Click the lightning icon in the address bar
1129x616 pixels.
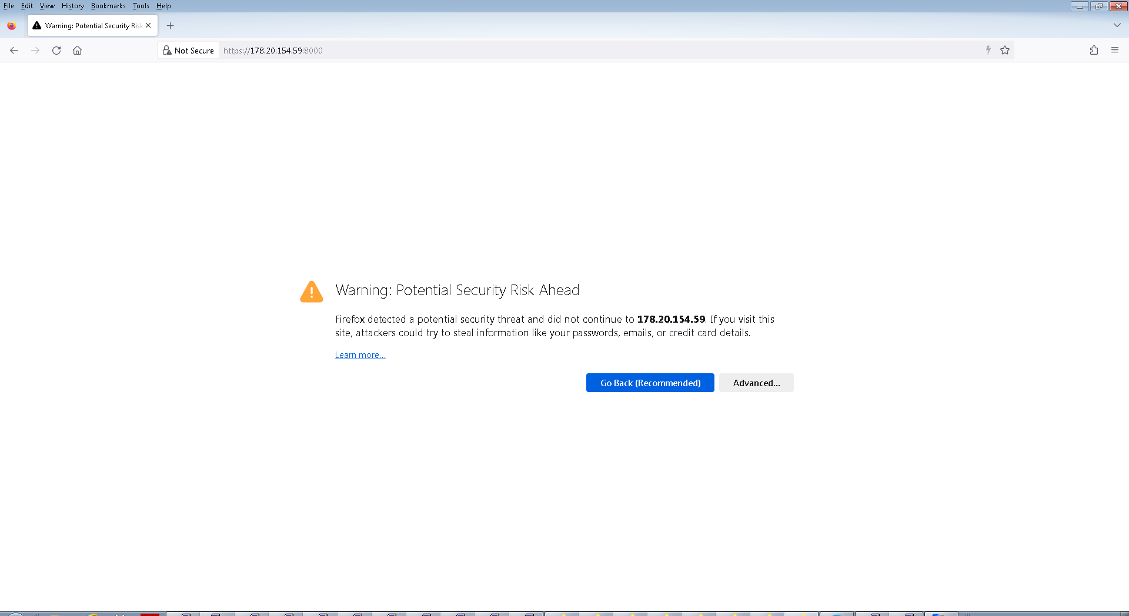[987, 50]
